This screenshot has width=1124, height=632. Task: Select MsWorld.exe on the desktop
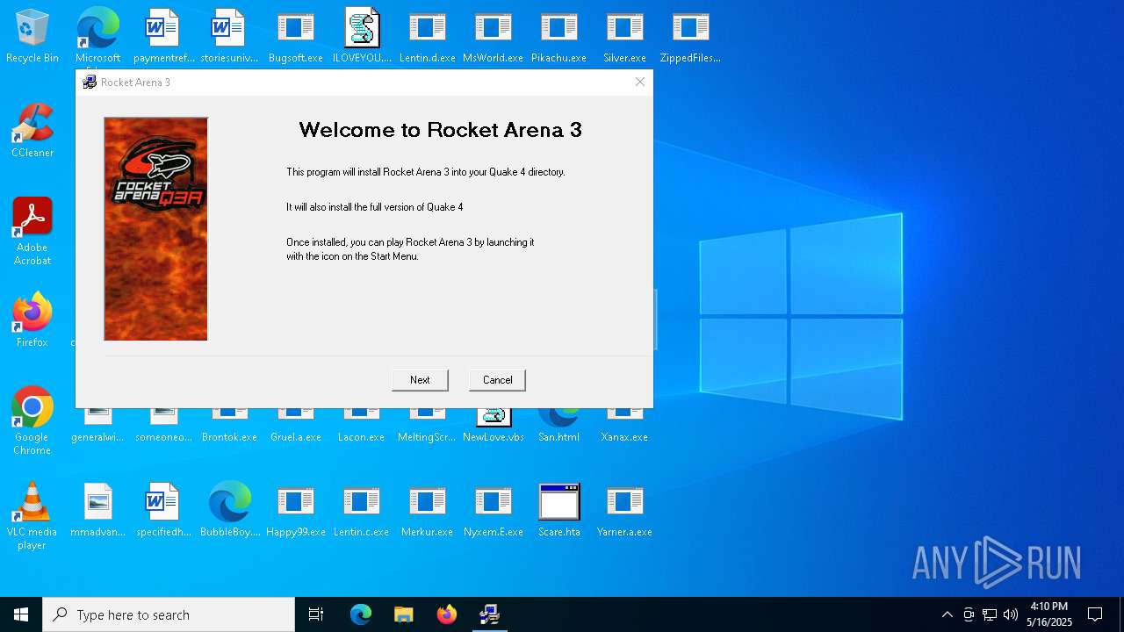pyautogui.click(x=493, y=37)
